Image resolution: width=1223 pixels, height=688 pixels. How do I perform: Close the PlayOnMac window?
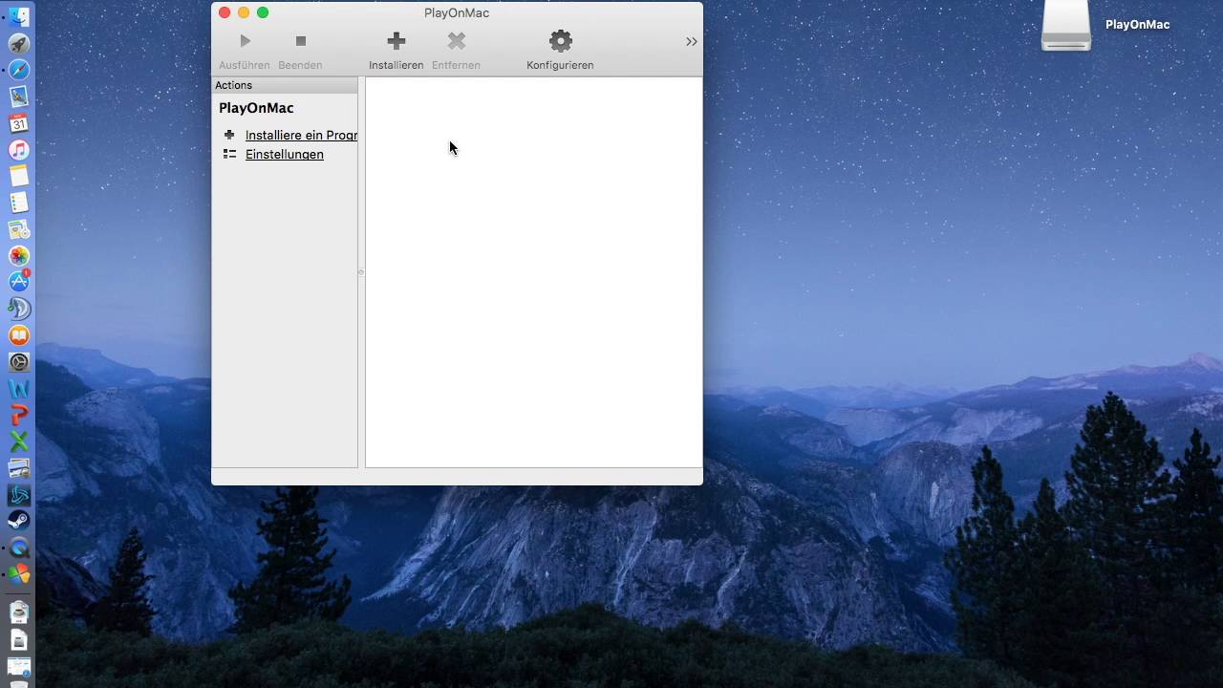pos(225,12)
